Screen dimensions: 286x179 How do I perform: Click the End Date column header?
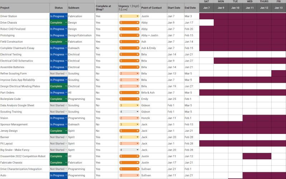(x=192, y=8)
